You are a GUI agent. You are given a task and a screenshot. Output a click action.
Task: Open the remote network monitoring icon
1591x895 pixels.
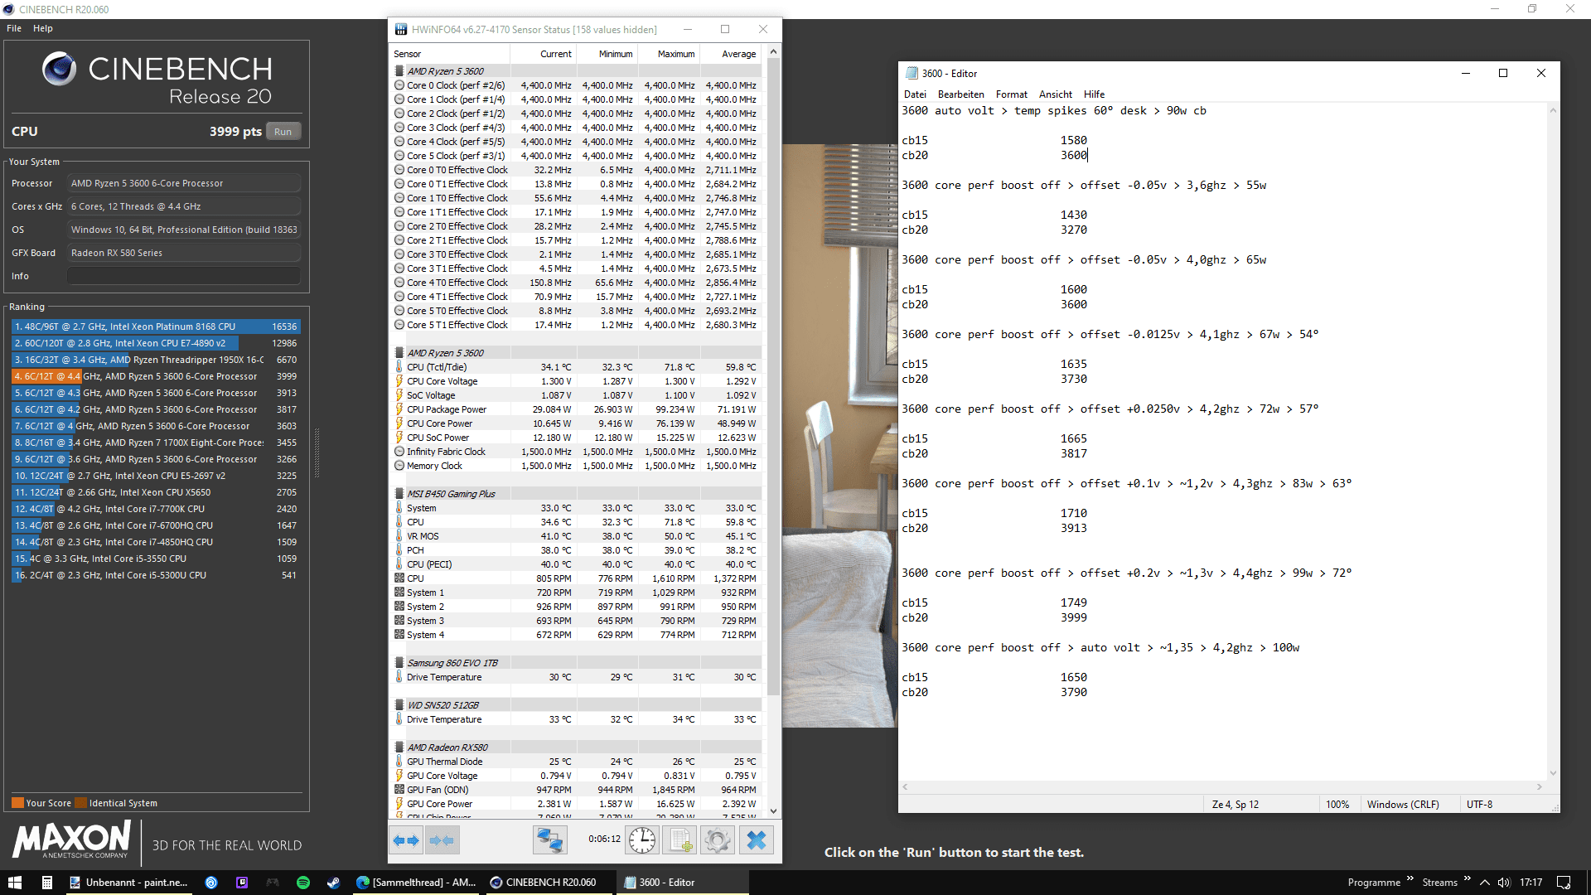549,840
